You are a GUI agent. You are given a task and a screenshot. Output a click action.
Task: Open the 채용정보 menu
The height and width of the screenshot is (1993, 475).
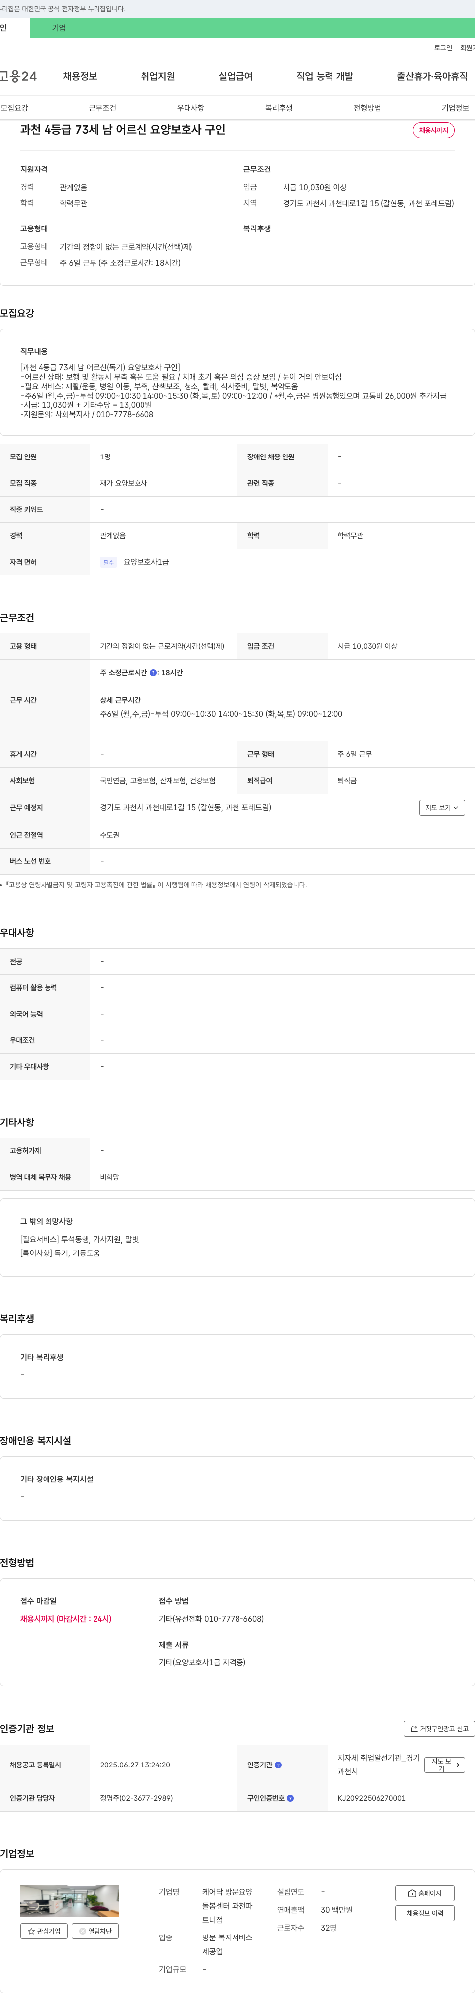coord(80,77)
